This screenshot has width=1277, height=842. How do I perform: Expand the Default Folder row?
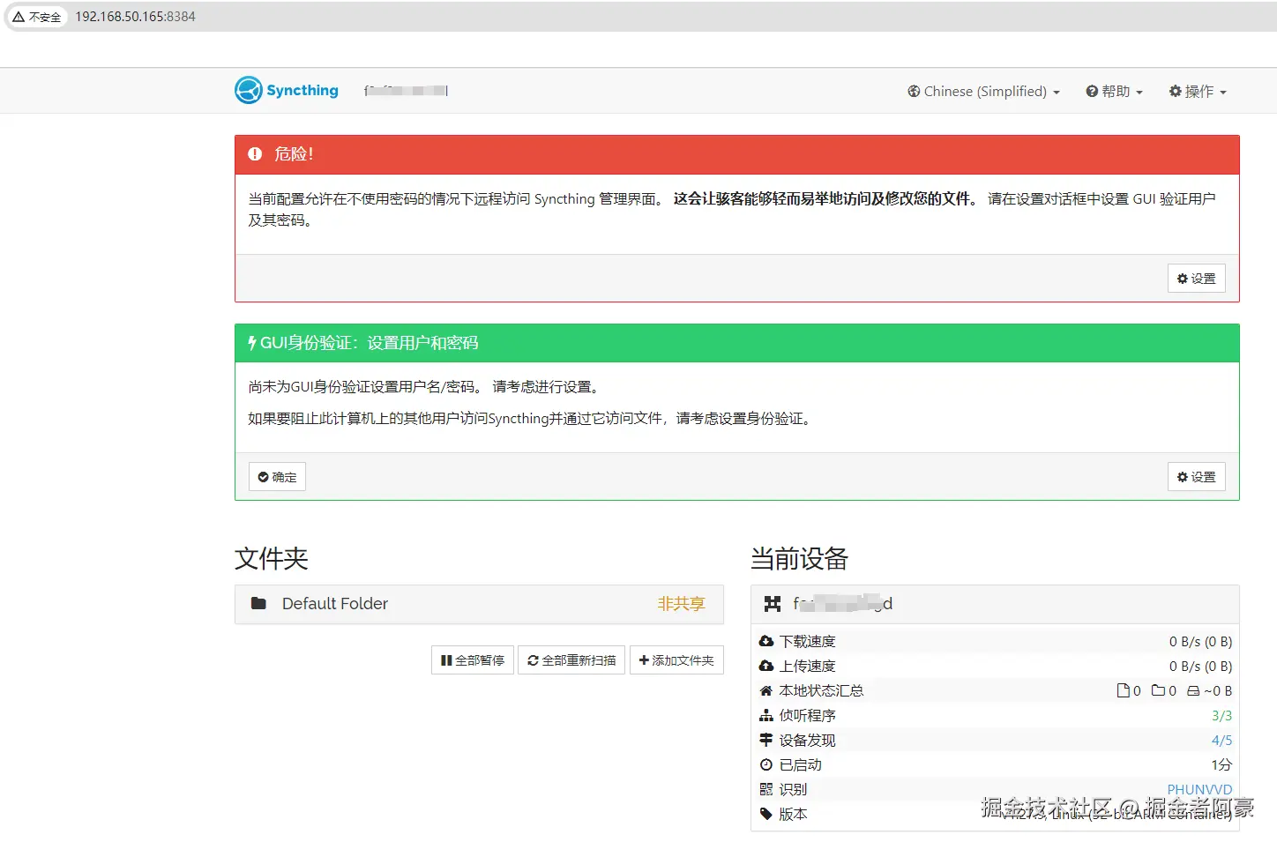479,604
